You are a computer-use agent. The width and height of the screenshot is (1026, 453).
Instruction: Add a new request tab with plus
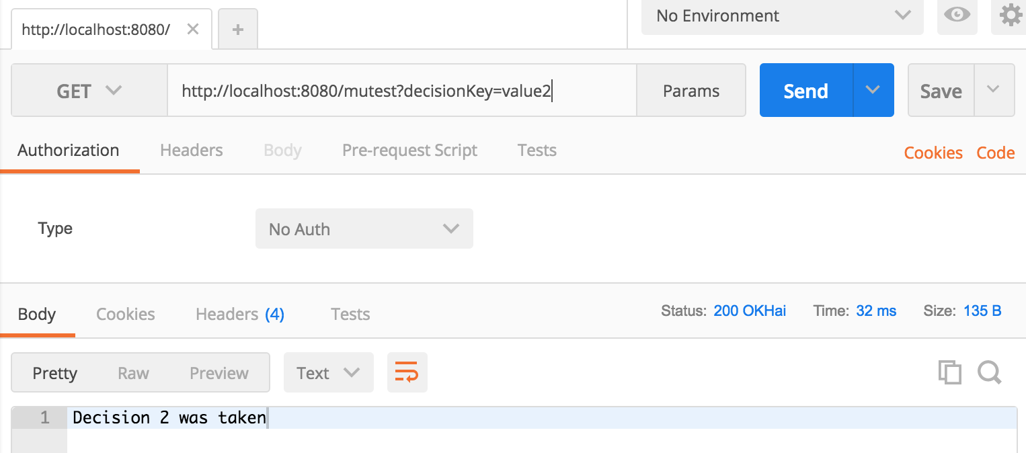click(x=237, y=30)
